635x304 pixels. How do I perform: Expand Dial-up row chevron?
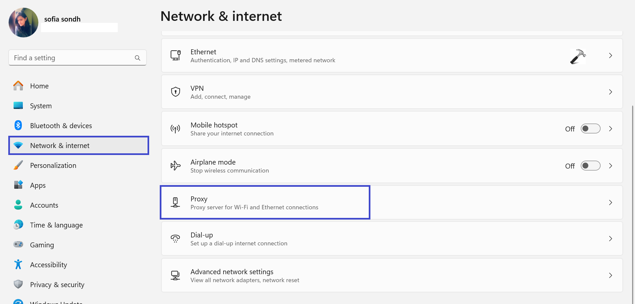pyautogui.click(x=611, y=239)
